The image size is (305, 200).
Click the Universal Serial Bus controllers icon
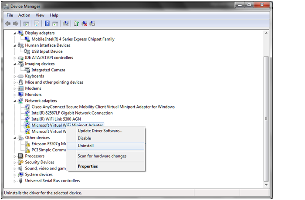click(20, 181)
